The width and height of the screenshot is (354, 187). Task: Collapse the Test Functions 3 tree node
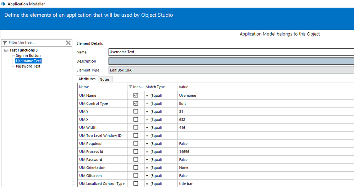tap(6, 50)
